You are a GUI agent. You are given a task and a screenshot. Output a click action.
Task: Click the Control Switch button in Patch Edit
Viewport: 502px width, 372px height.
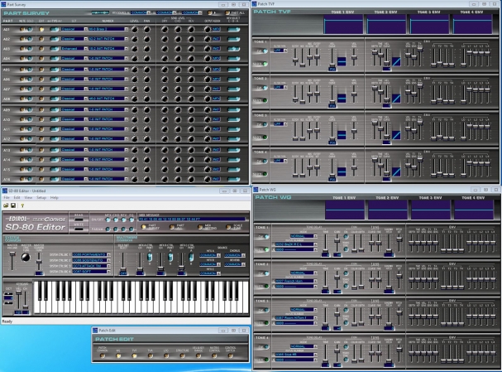click(x=230, y=355)
